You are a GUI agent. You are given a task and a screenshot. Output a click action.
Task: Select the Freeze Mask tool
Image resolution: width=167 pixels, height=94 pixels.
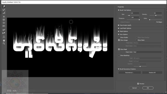[4, 30]
